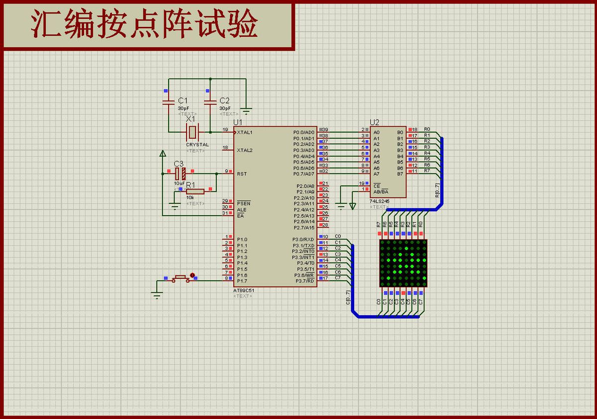Select the resistor R1 body
The width and height of the screenshot is (597, 419).
195,191
